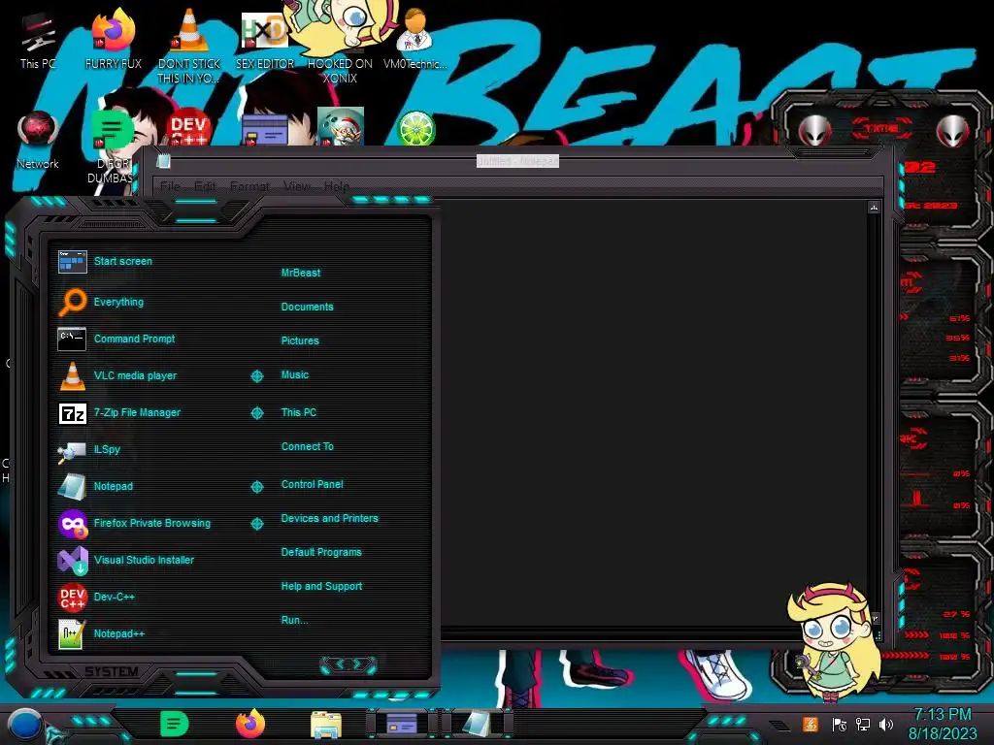Click network tray icon
The width and height of the screenshot is (994, 745).
pyautogui.click(x=863, y=724)
